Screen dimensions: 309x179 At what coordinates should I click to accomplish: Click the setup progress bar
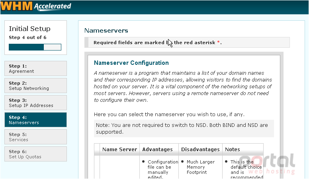coord(35,47)
